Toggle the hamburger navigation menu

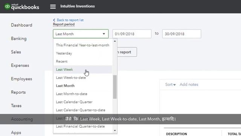click(53, 6)
